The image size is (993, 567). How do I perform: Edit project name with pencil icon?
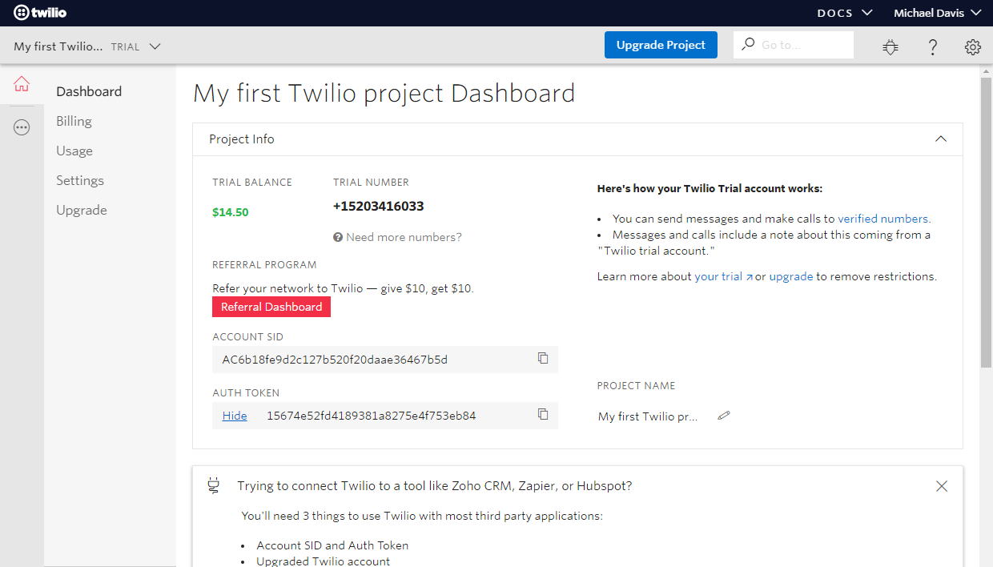tap(724, 416)
